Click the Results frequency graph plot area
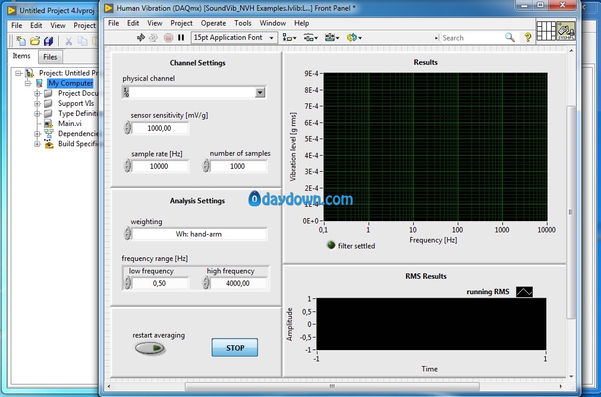The height and width of the screenshot is (397, 601). 435,147
